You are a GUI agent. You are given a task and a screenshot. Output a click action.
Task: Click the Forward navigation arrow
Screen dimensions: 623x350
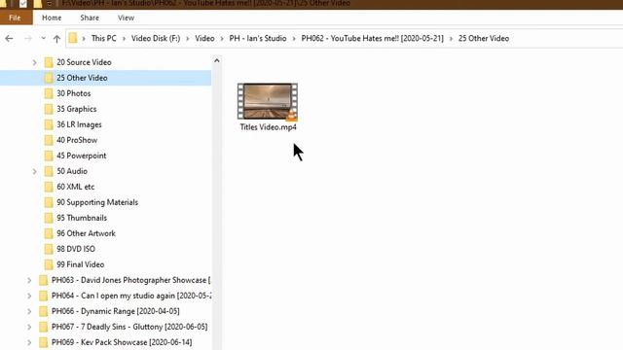28,39
